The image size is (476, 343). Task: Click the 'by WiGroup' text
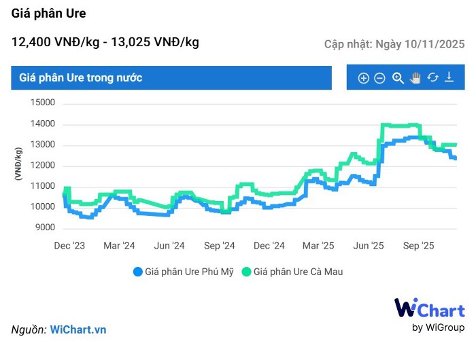pos(439,328)
